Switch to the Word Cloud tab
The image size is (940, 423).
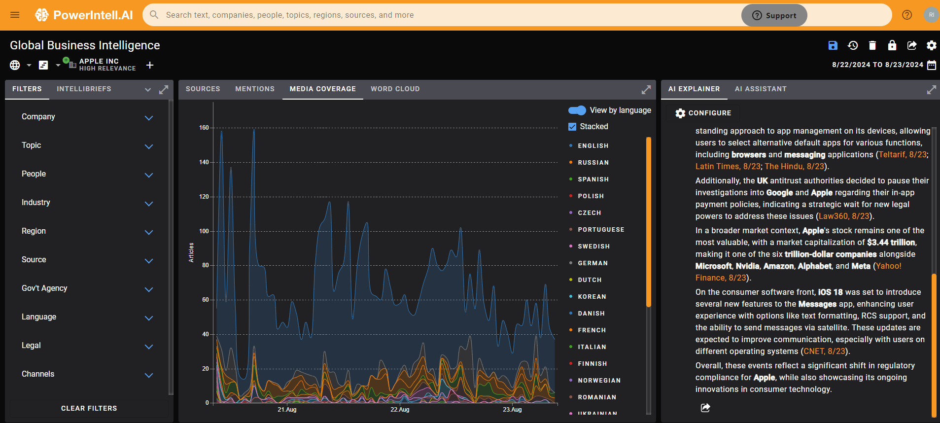[395, 89]
